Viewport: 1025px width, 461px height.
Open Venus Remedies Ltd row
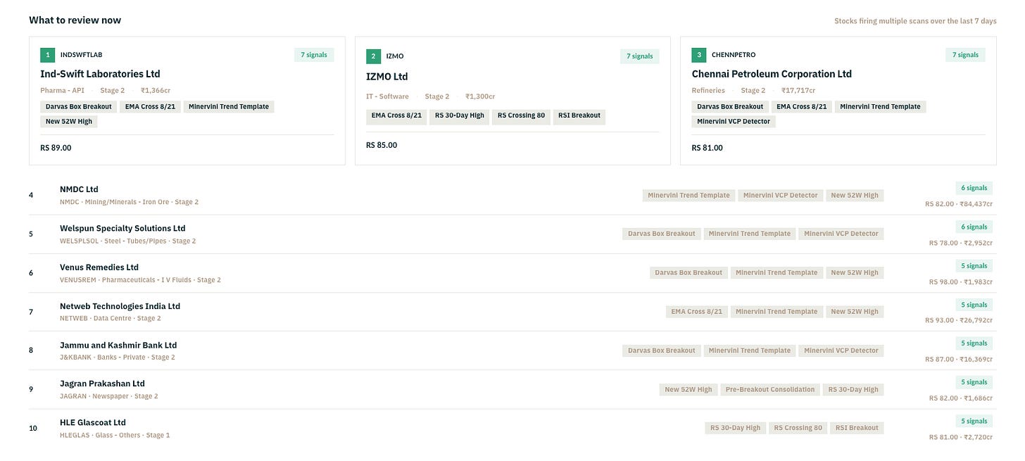(x=512, y=273)
